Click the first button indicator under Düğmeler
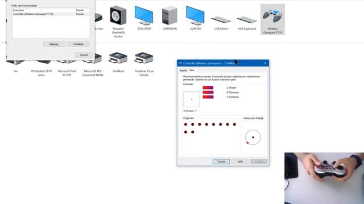This screenshot has width=364, height=204. tap(185, 125)
